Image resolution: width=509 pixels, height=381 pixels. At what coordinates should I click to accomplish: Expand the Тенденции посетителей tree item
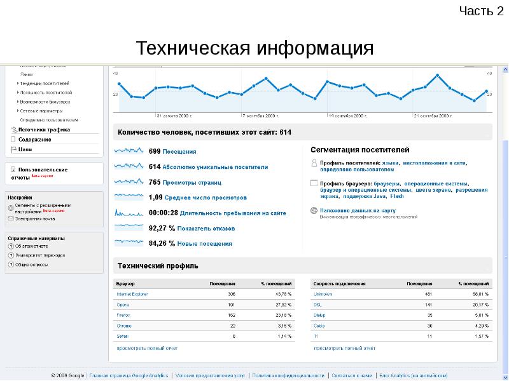click(17, 84)
